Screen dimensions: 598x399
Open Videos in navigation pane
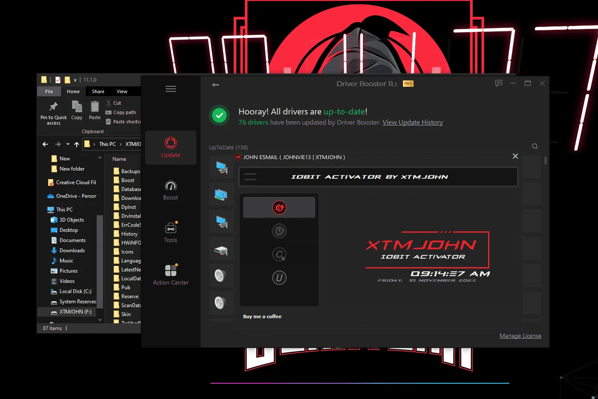tap(63, 281)
